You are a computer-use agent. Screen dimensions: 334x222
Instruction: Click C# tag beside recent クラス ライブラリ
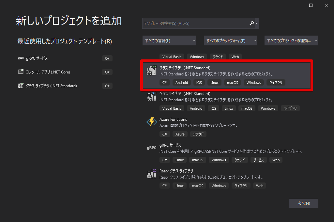(107, 86)
